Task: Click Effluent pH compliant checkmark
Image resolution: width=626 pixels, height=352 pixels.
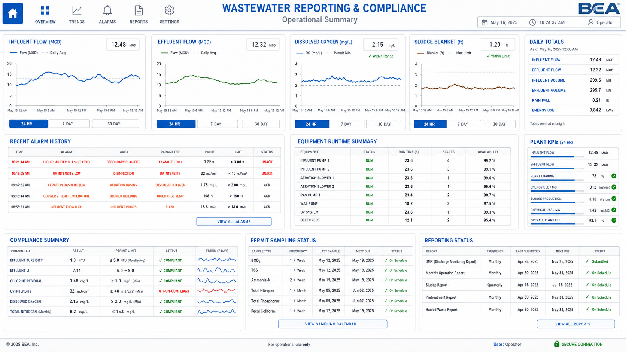Action: 161,270
